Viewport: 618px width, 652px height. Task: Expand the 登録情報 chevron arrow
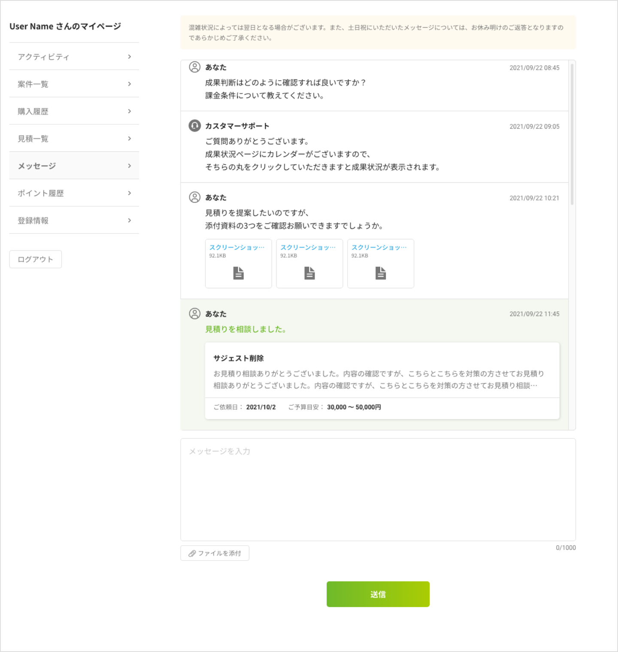[x=130, y=220]
